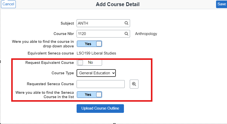Click the Equivalent Seneca course label
Screen dimensions: 227x124
coord(51,53)
